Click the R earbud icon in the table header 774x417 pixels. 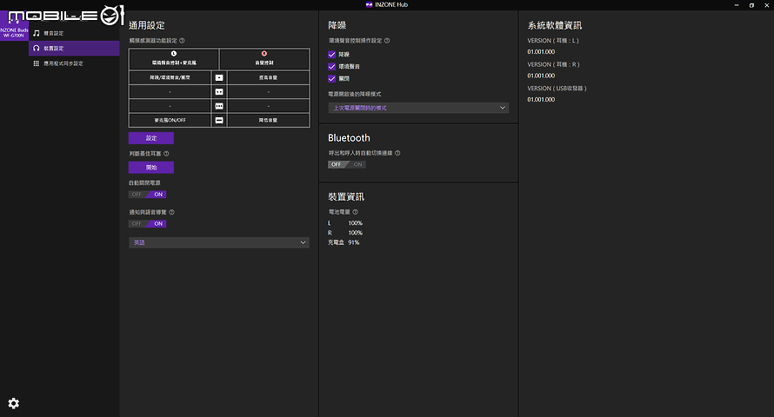coord(264,53)
